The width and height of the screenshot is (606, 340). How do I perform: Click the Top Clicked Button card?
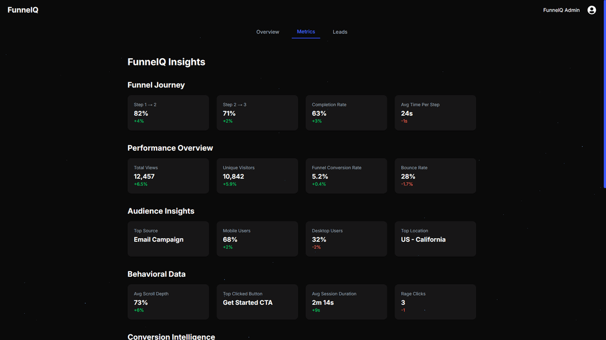(257, 302)
